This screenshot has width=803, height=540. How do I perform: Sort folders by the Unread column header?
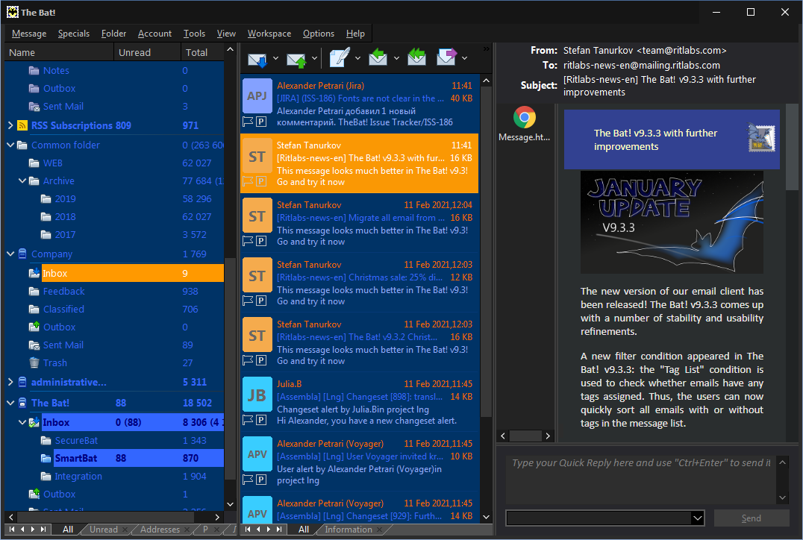pyautogui.click(x=147, y=52)
